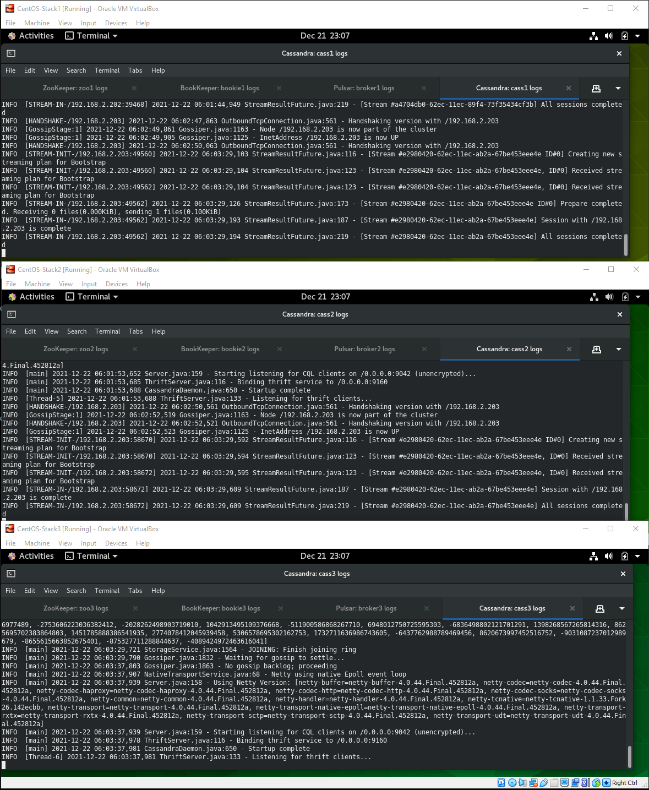Expand the Terminal app menu in CentOS-Stack1
This screenshot has height=790, width=649.
[x=91, y=36]
